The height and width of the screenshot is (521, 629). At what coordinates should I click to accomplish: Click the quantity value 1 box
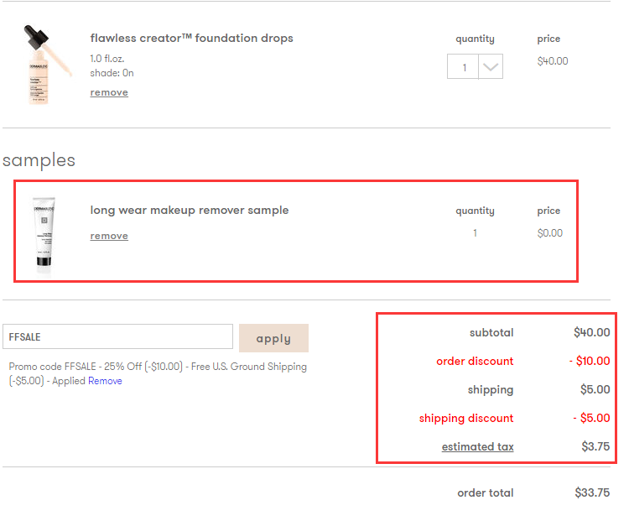[x=463, y=66]
